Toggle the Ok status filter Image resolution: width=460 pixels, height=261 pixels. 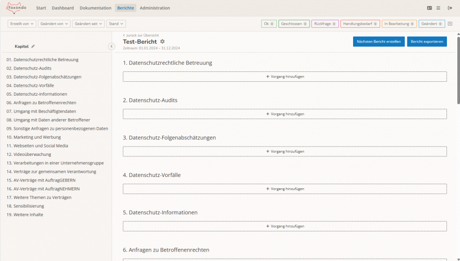[269, 23]
